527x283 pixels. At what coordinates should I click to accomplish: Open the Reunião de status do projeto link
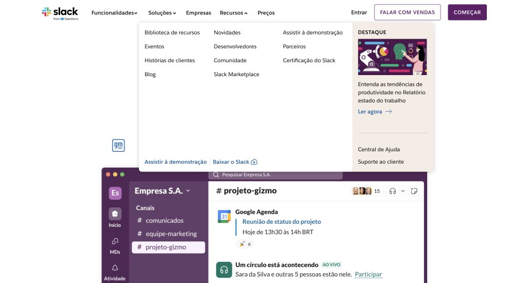coord(282,222)
